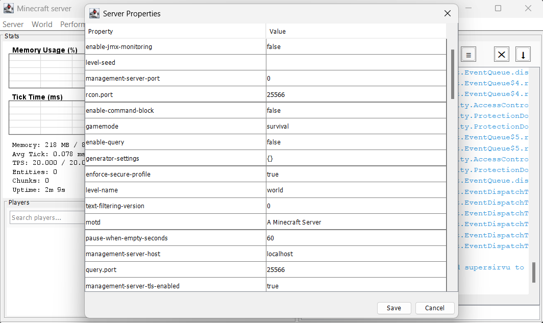Open the World menu
543x323 pixels.
pos(42,24)
